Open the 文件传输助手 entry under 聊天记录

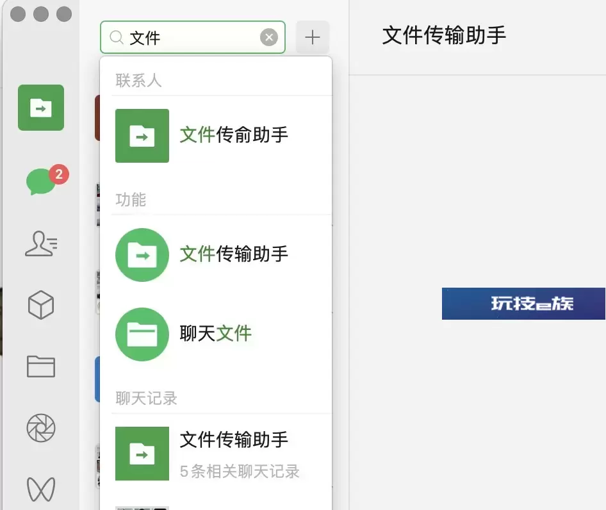[216, 454]
